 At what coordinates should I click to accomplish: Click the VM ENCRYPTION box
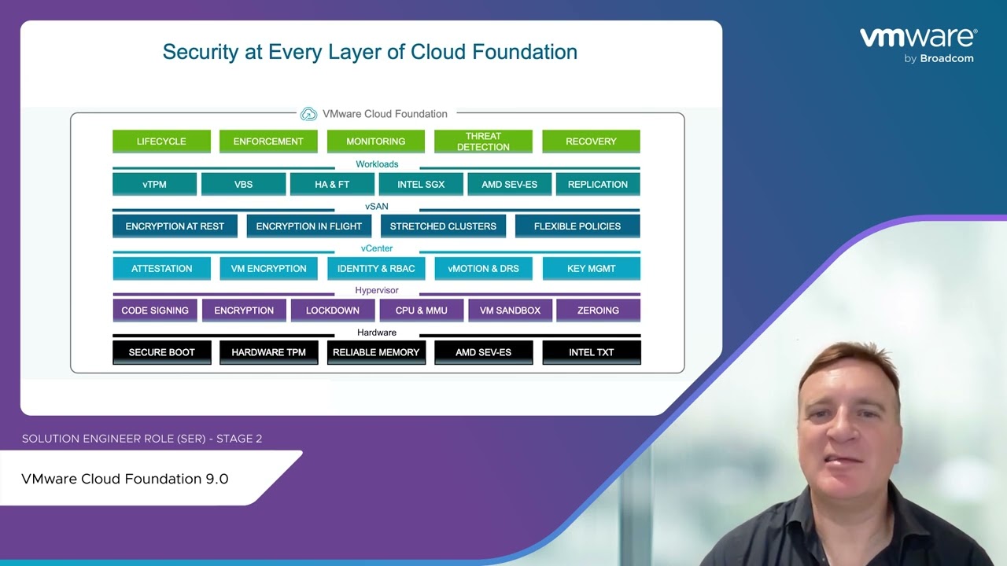click(268, 268)
